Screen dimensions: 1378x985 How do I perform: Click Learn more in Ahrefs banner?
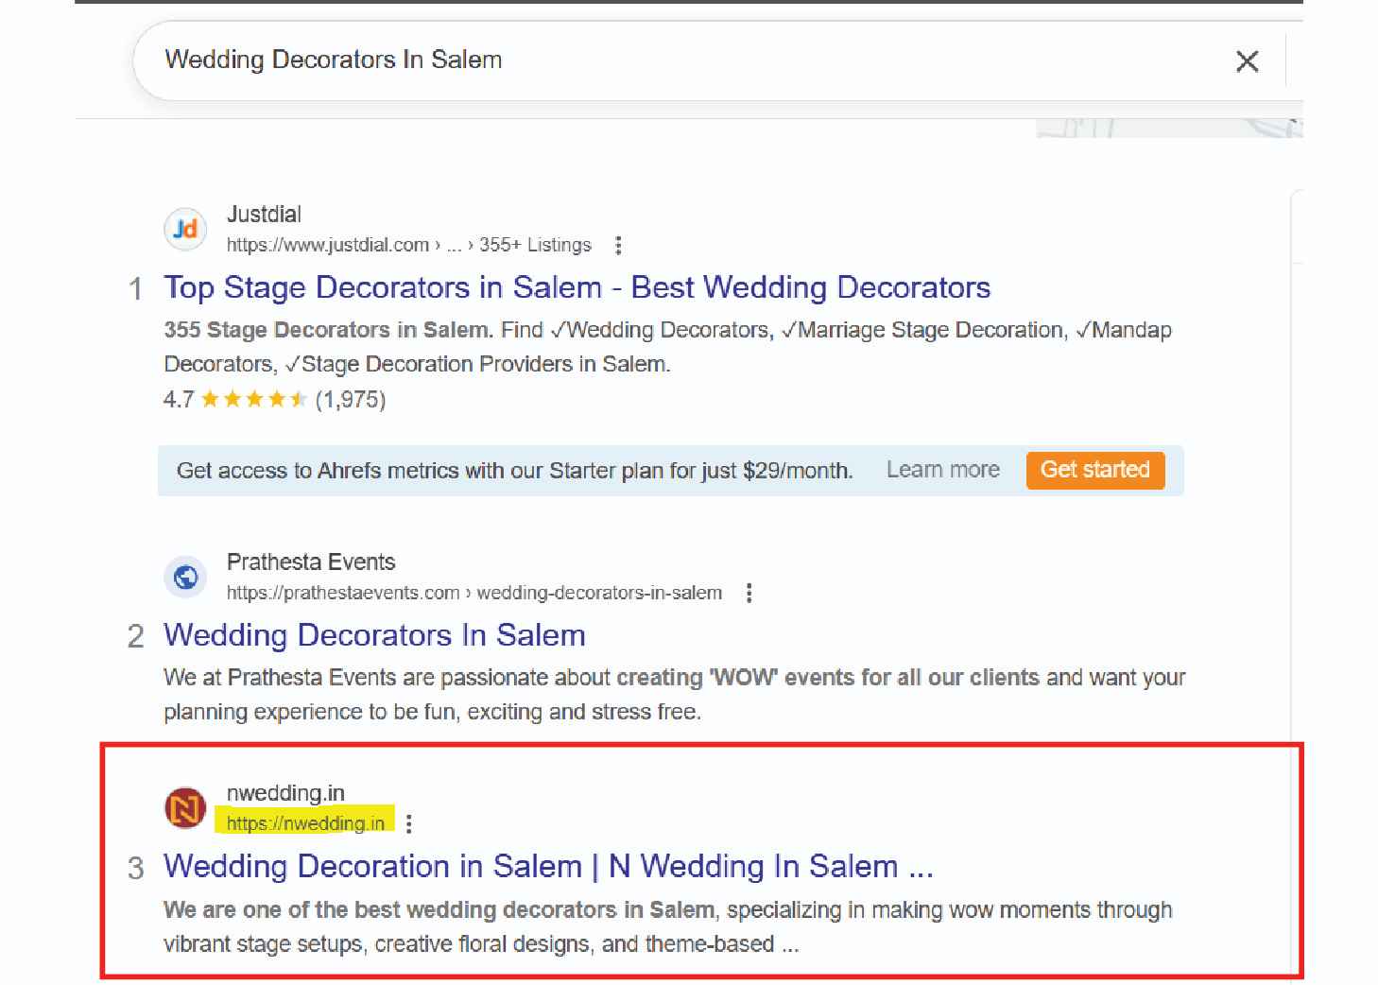(x=942, y=470)
